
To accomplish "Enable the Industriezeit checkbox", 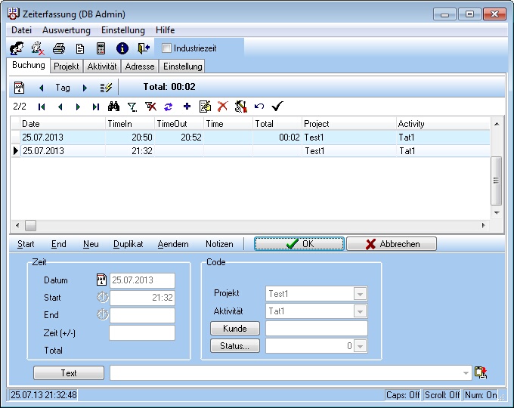I will pos(167,48).
